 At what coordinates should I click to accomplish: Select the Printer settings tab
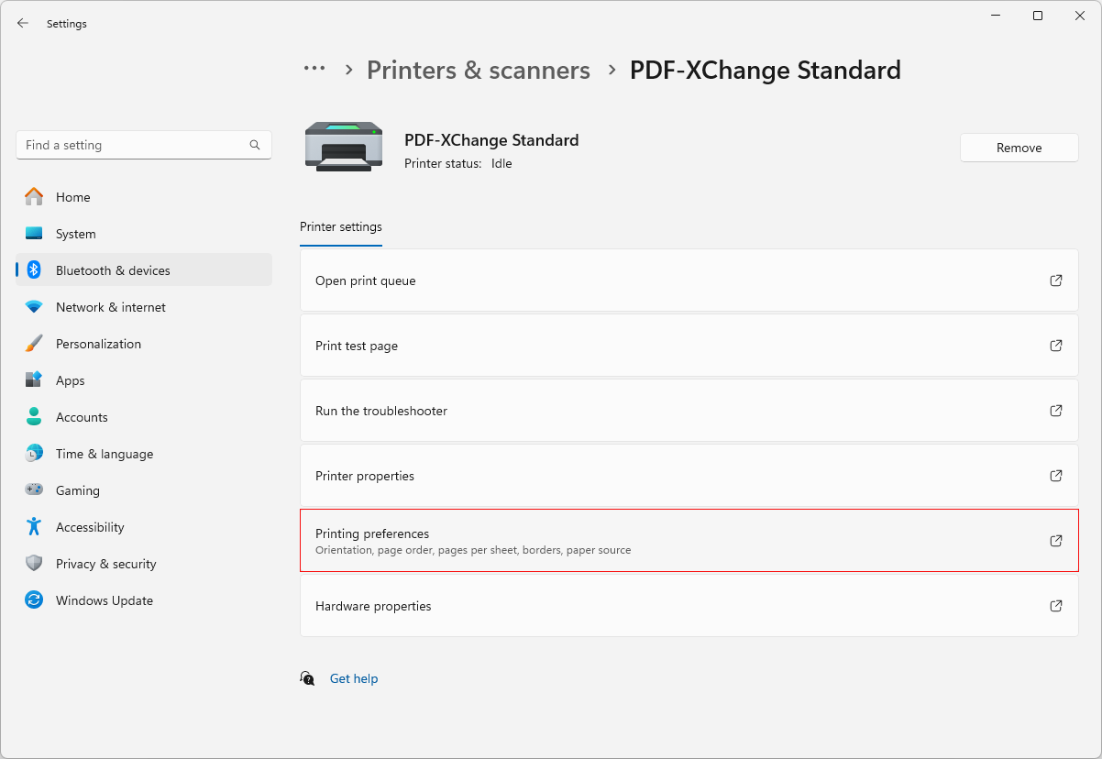(x=341, y=227)
